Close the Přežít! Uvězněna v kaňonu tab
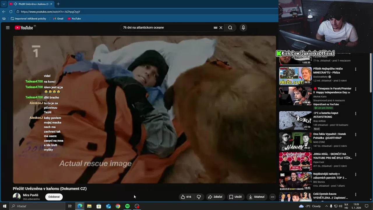Screen dimensions: 373x210 [52, 4]
